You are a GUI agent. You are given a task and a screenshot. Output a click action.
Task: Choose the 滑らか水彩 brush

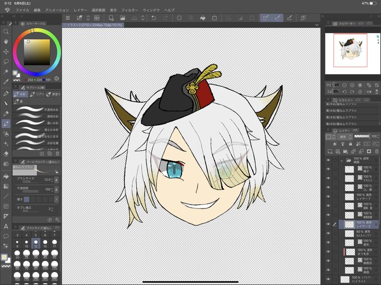(36, 130)
